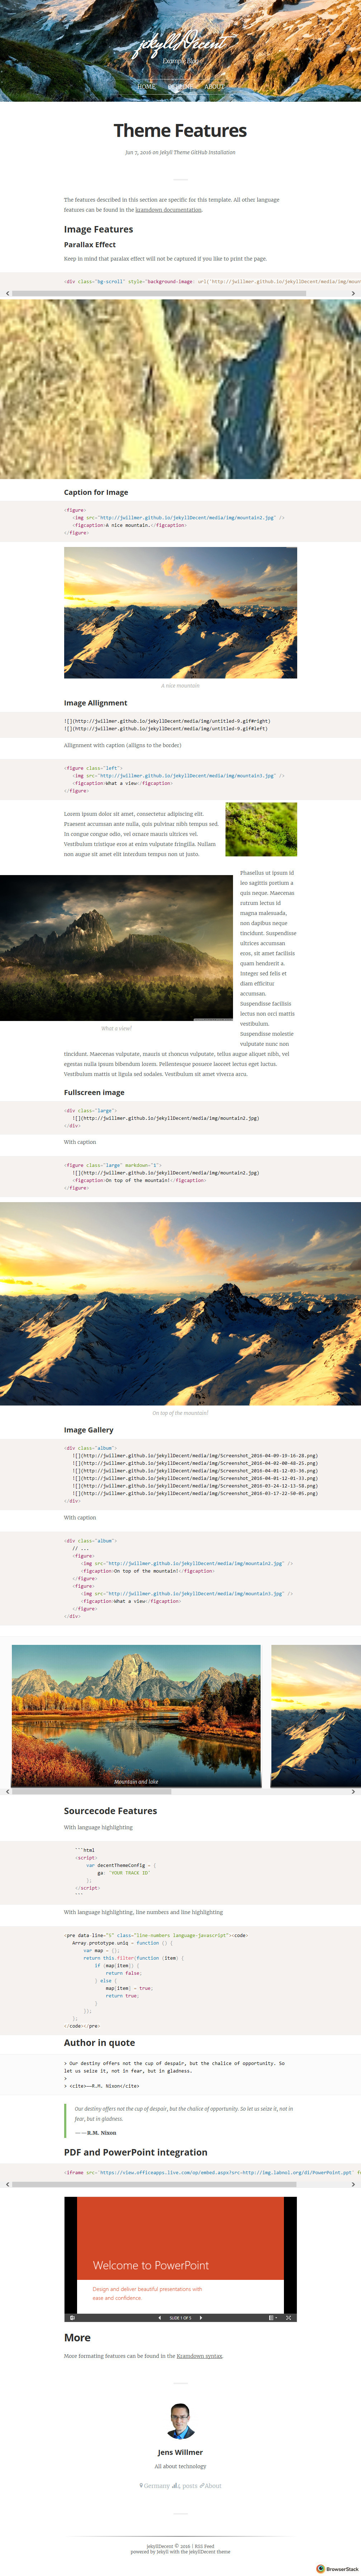Image resolution: width=361 pixels, height=2576 pixels.
Task: Open the kramdown documentation link
Action: pyautogui.click(x=168, y=210)
